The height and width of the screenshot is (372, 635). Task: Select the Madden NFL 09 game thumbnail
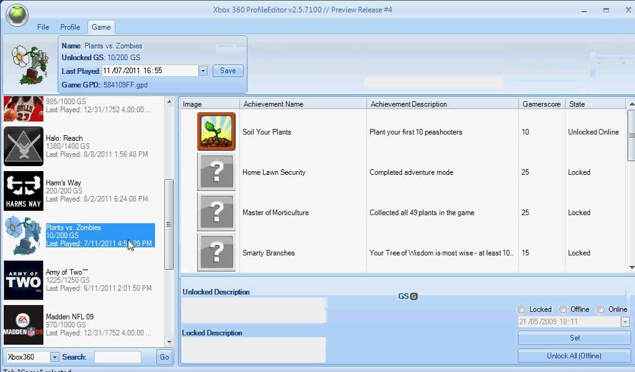pyautogui.click(x=24, y=325)
